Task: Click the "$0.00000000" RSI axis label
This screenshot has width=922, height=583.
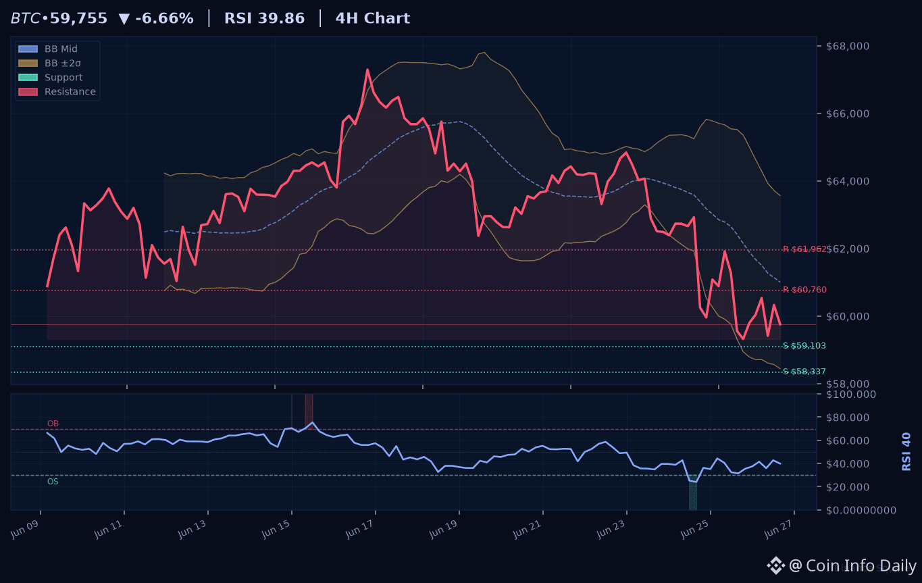Action: (x=861, y=510)
